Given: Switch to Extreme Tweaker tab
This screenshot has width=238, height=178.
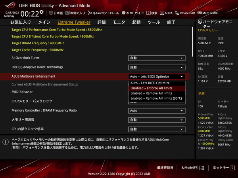Looking at the screenshot, I should click(74, 22).
